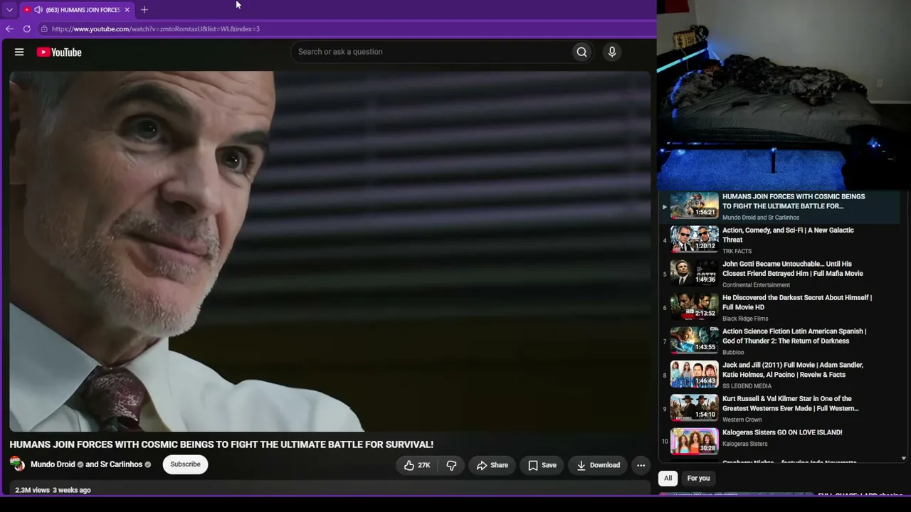This screenshot has width=911, height=512.
Task: Open the tab search dropdown arrow
Action: click(9, 9)
